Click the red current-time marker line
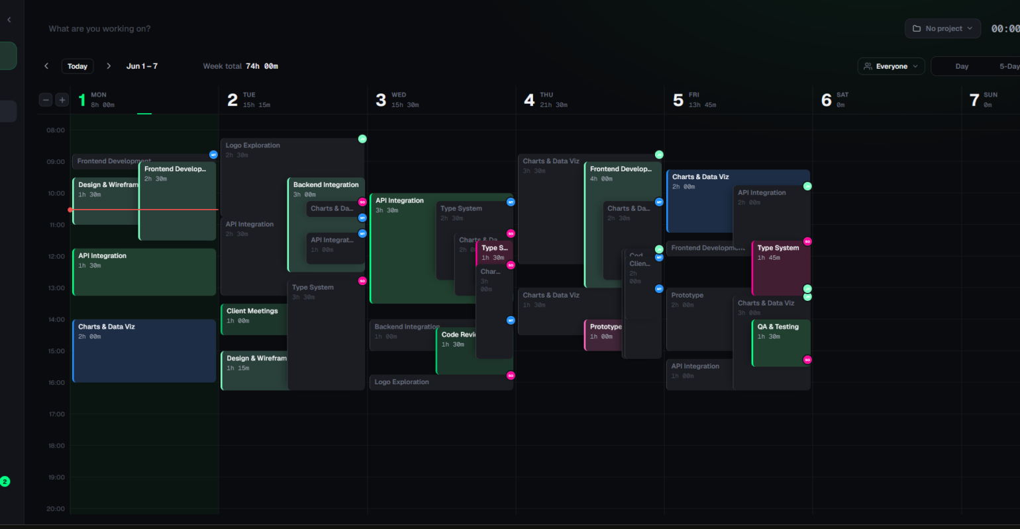The width and height of the screenshot is (1020, 529). tap(144, 210)
